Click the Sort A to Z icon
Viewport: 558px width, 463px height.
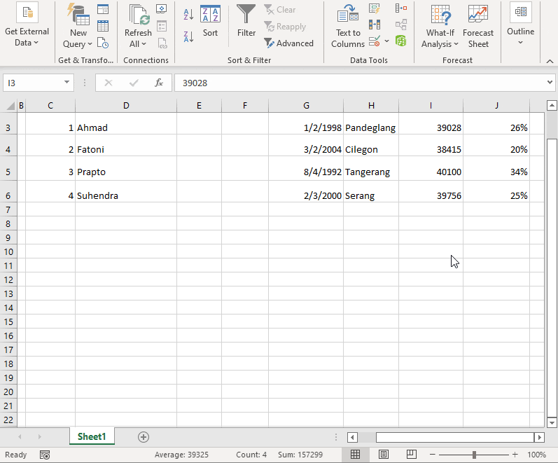pyautogui.click(x=188, y=14)
